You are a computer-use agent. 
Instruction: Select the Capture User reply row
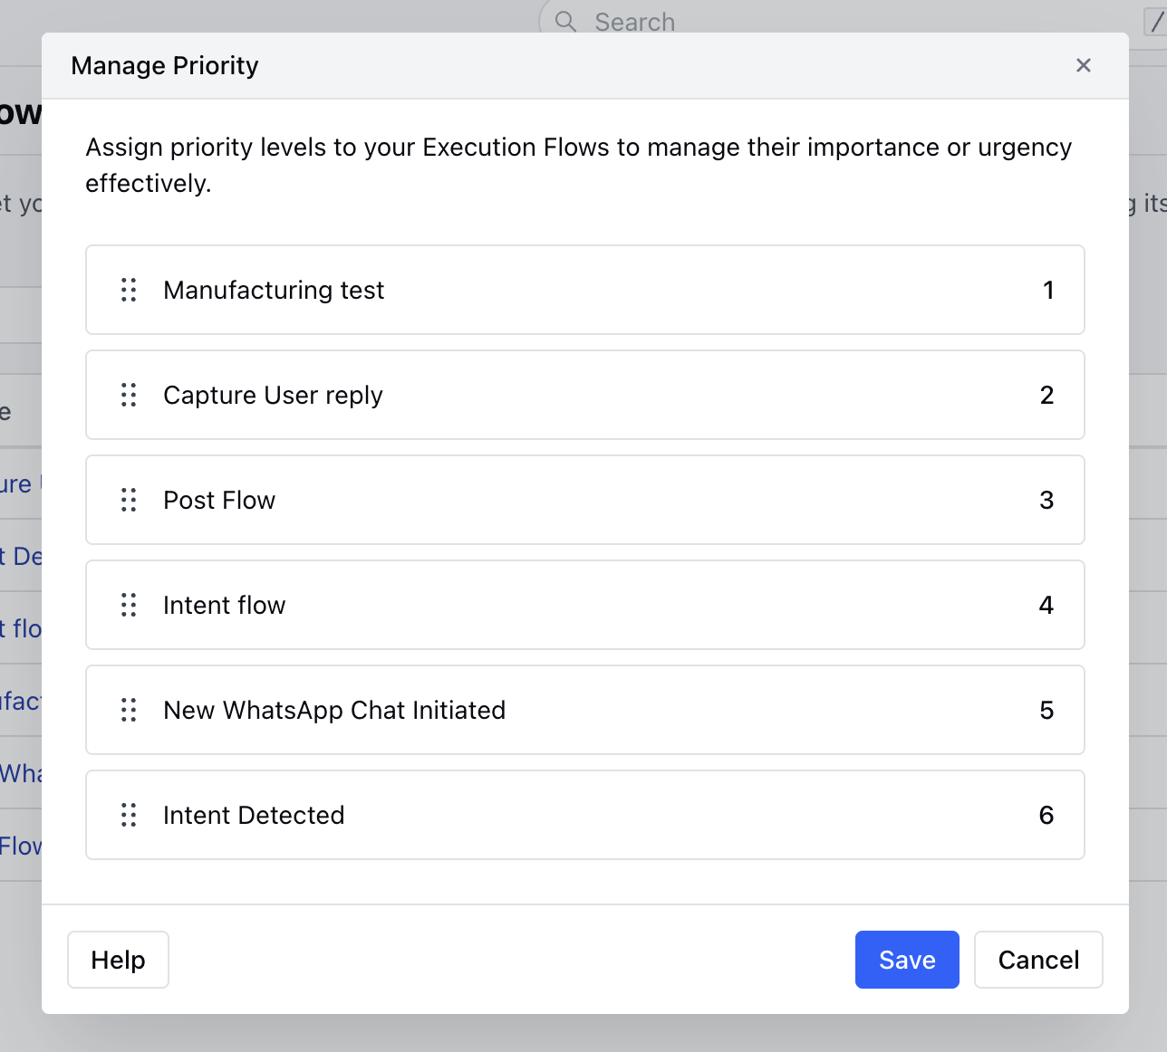pos(585,395)
